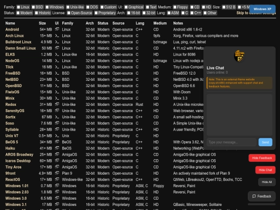Viewport: 280px width, 210px height.
Task: Click the Name column header
Action: 10,23
